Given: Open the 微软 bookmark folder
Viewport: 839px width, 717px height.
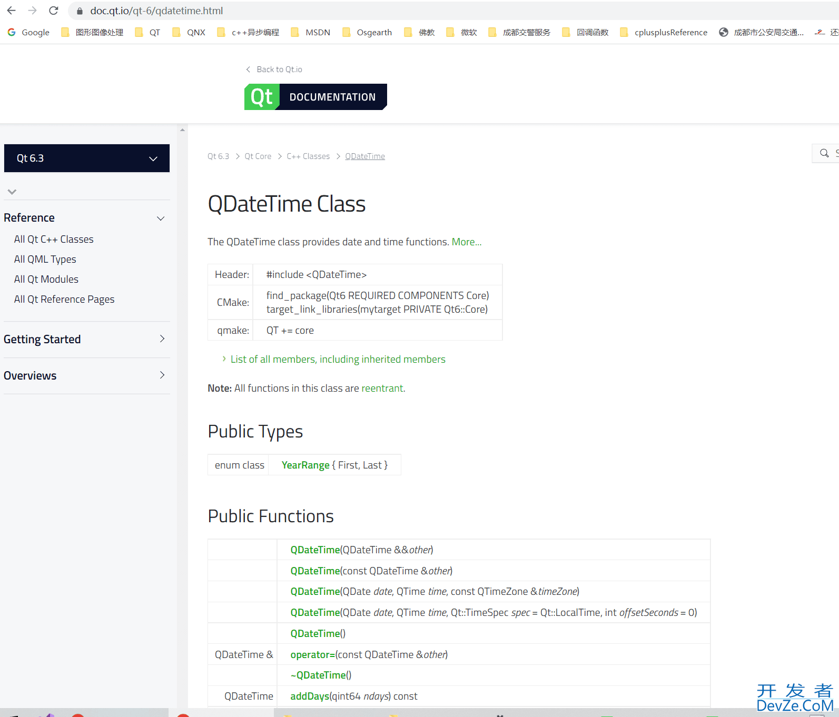Looking at the screenshot, I should 461,32.
